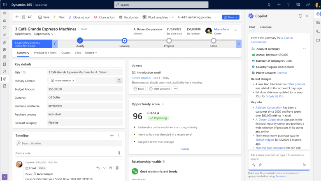
Task: Go back with the arrow icon
Action: [17, 17]
